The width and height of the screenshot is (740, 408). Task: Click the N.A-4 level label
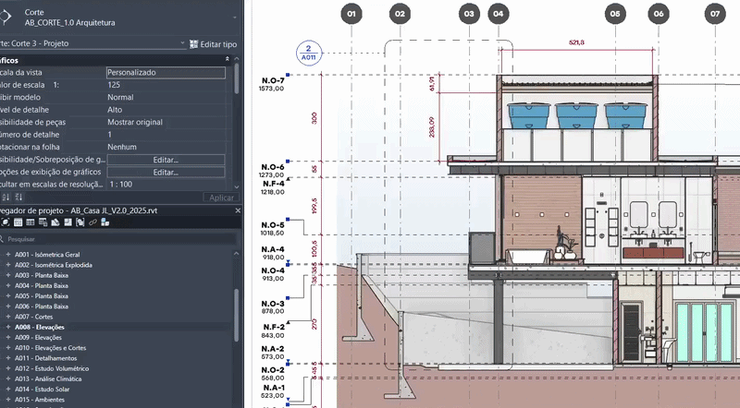[x=273, y=250]
